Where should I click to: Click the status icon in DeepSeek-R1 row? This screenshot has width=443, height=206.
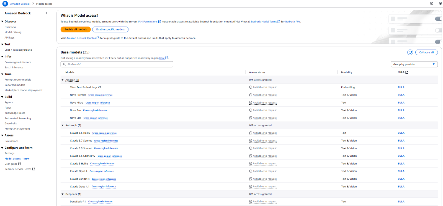[x=251, y=202]
